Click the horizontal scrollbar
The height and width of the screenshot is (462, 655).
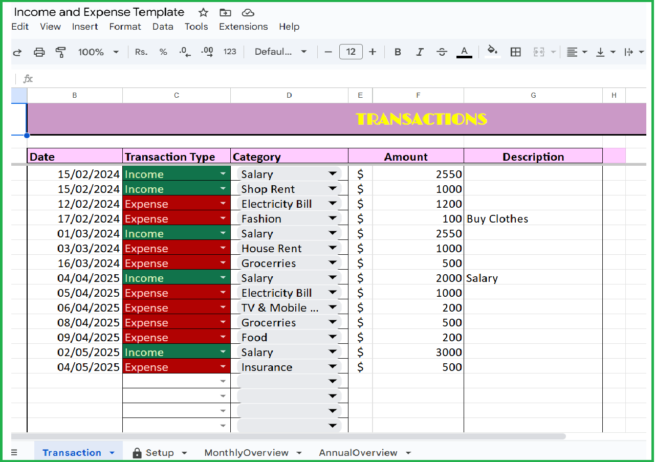point(289,436)
